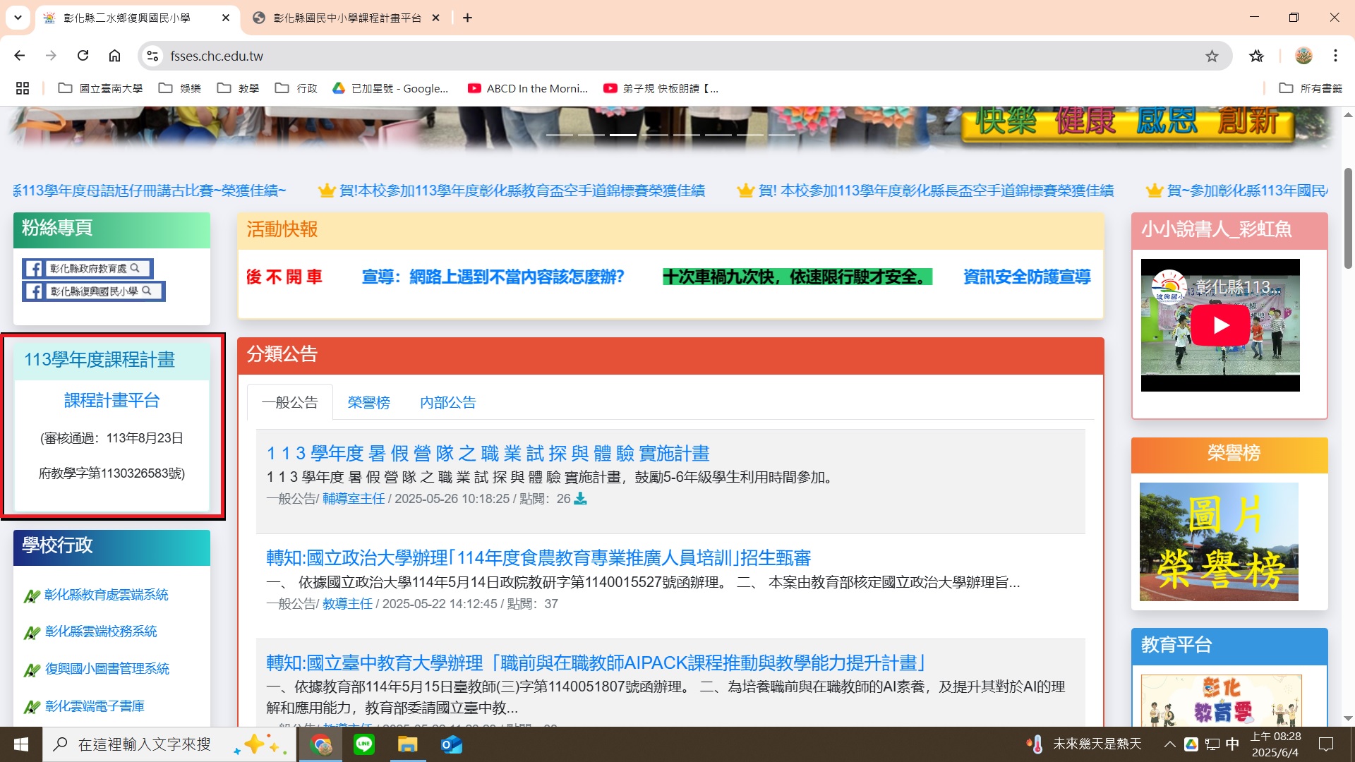The image size is (1355, 762).
Task: Open site information icon in address bar
Action: (152, 56)
